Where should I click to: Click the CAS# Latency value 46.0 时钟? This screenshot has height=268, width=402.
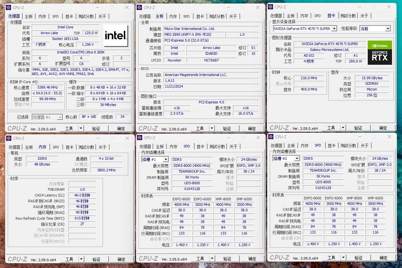pos(82,195)
